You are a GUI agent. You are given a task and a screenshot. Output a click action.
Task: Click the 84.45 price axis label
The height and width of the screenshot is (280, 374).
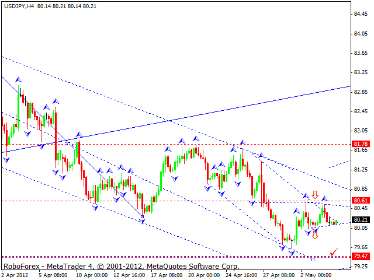click(x=361, y=14)
